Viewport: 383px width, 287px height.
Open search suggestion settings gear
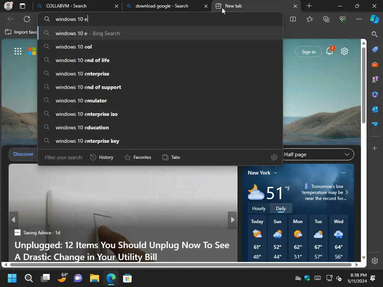[x=274, y=157]
